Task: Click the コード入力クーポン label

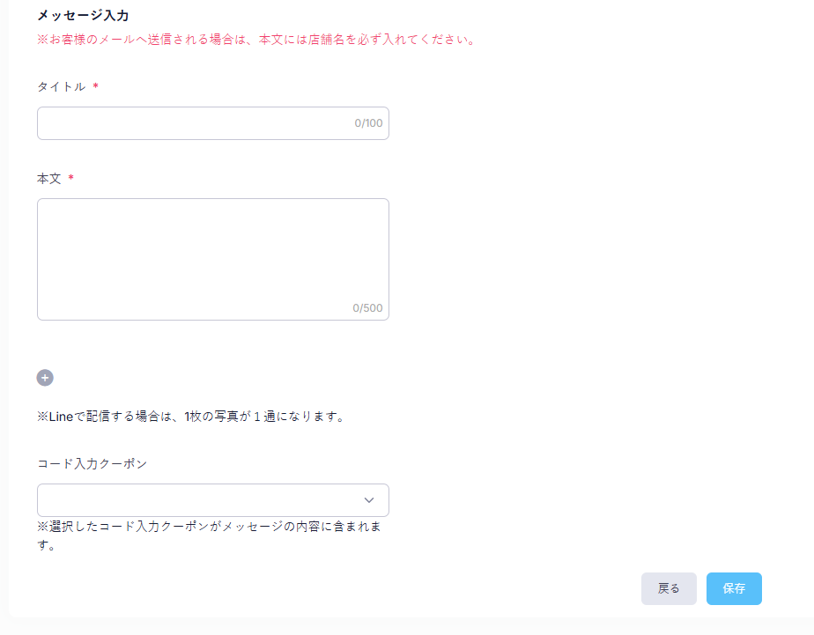Action: 92,463
